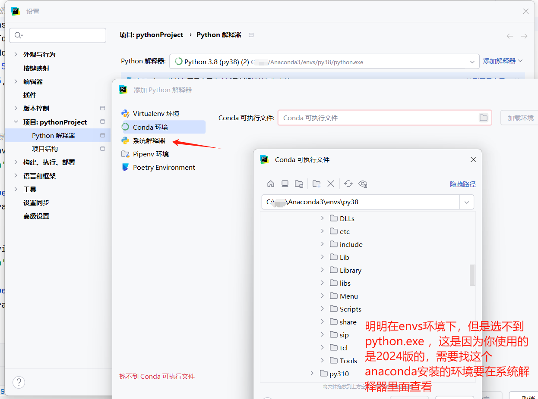This screenshot has height=399, width=538.
Task: Expand the 语言和框架 settings group
Action: point(16,176)
